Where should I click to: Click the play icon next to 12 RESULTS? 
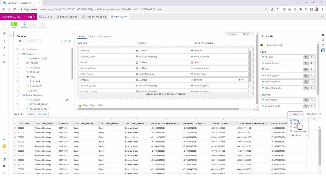coord(320,114)
